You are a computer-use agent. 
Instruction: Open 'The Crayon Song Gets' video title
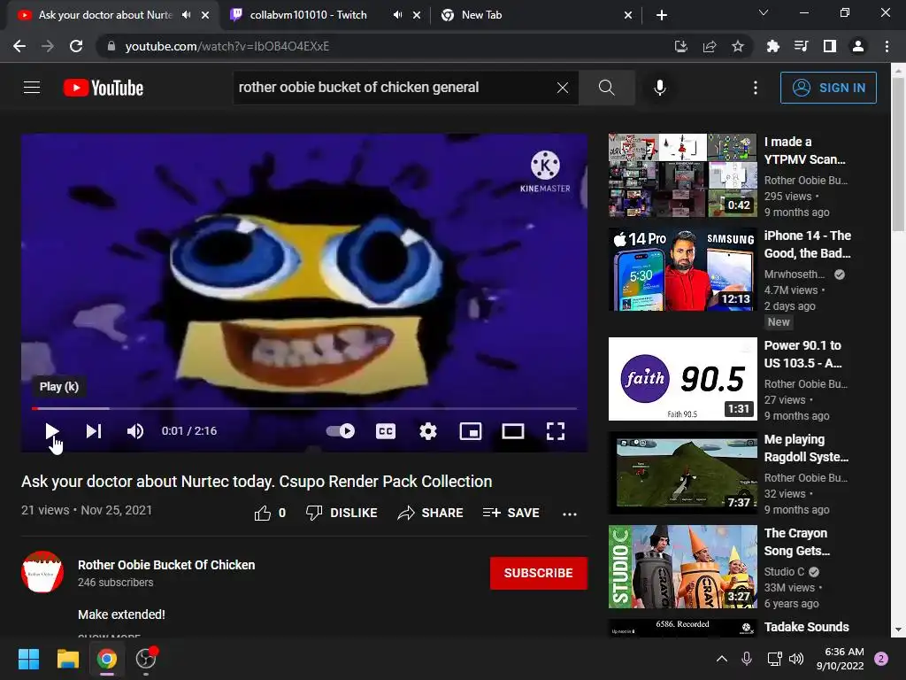[797, 542]
